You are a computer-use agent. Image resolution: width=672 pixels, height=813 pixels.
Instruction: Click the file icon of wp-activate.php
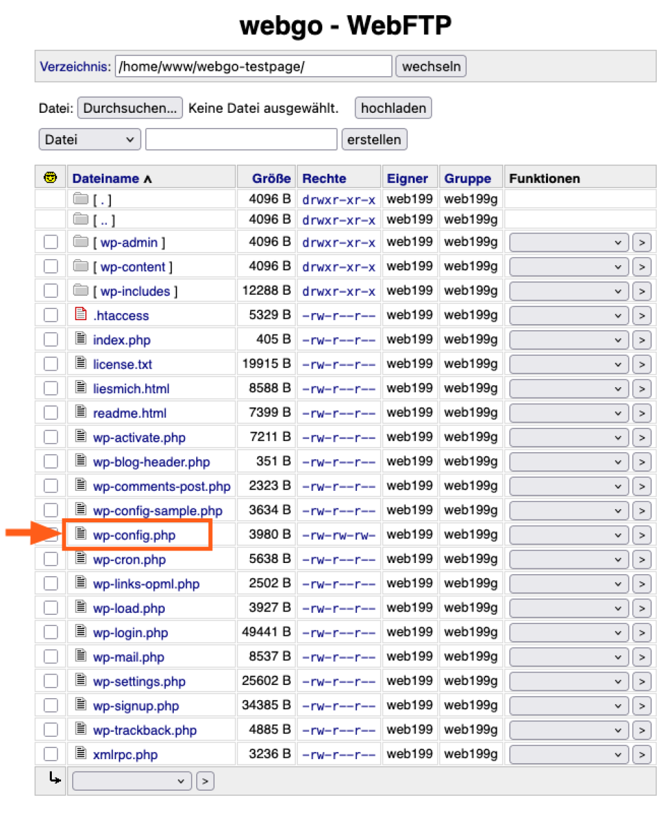coord(81,436)
